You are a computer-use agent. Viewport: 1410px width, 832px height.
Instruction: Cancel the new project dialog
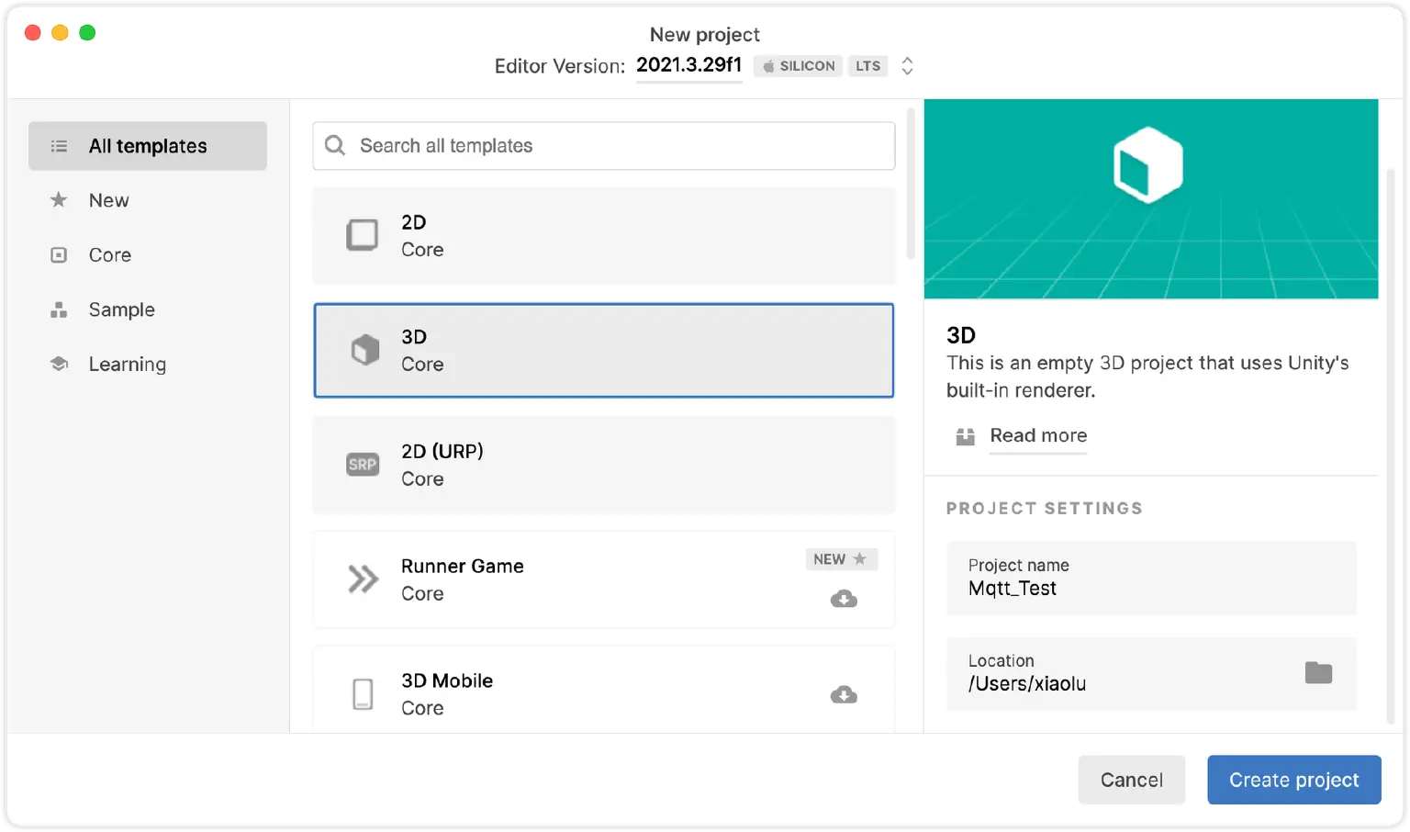coord(1131,780)
